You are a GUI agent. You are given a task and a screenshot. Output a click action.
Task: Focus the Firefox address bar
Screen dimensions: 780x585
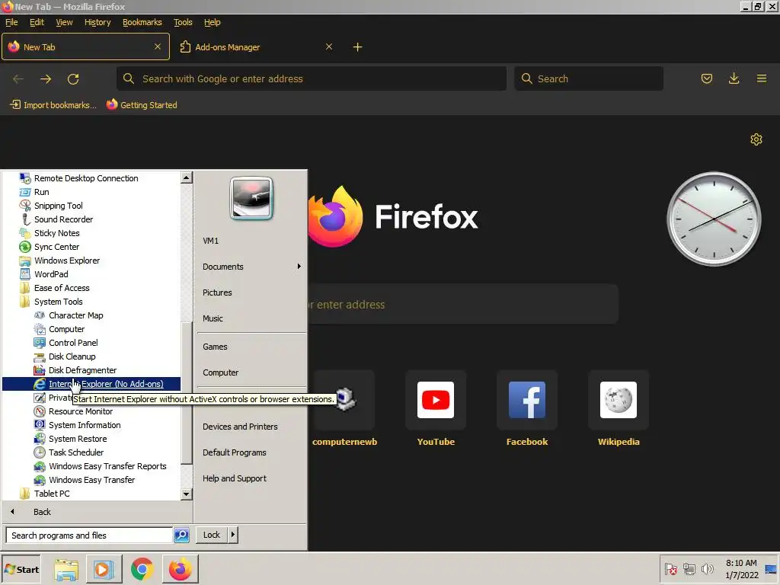click(312, 78)
